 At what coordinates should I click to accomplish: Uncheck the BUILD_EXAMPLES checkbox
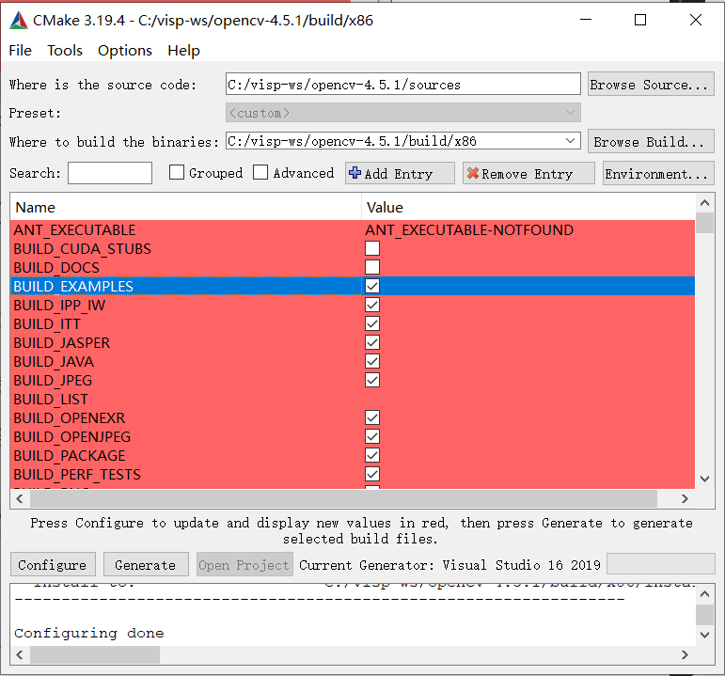click(x=372, y=286)
